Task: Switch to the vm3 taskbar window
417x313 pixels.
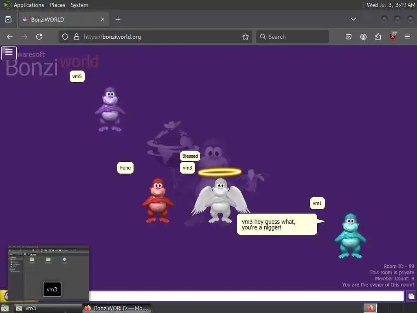Action: [48, 308]
